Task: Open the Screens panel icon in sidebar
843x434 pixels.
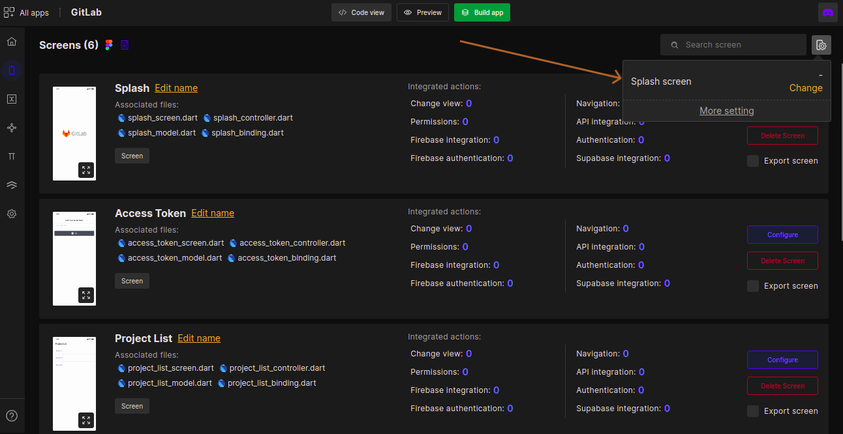Action: 11,70
